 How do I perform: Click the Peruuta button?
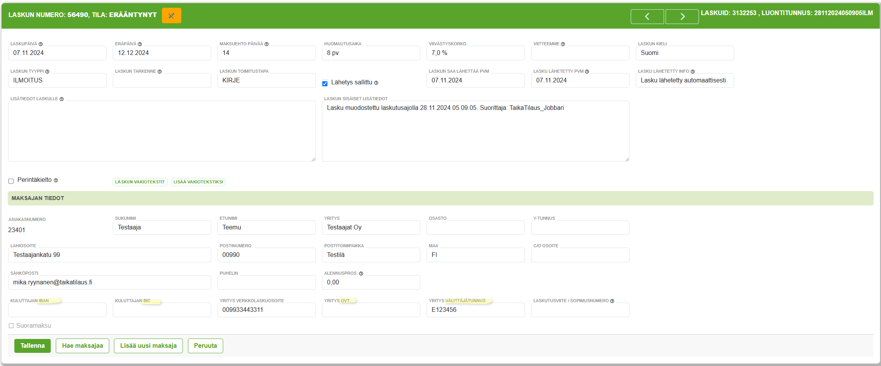tap(205, 346)
